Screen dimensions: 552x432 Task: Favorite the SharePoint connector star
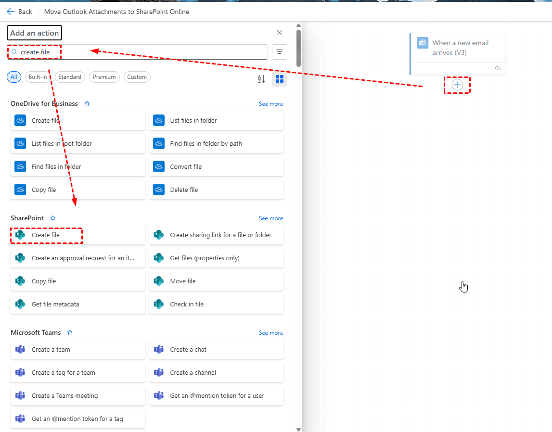click(x=53, y=218)
